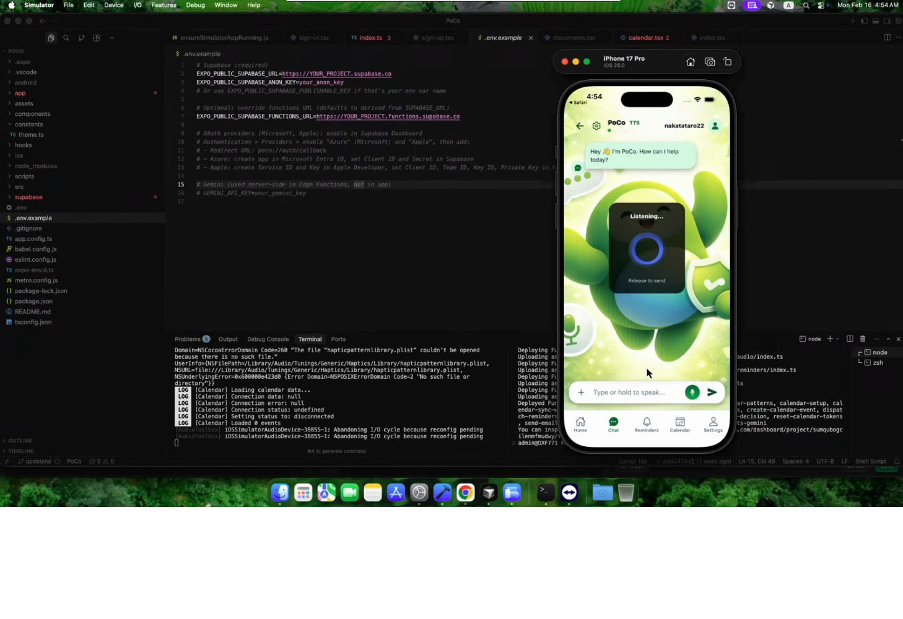The height and width of the screenshot is (619, 903).
Task: Split the editor to the right
Action: click(887, 38)
